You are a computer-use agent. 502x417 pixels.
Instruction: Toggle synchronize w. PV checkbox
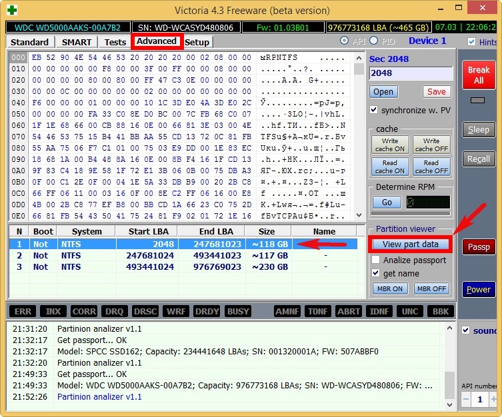pyautogui.click(x=373, y=110)
